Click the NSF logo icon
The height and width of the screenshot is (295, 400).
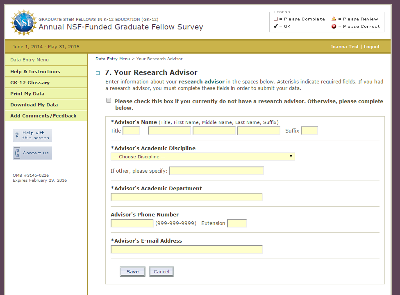[23, 23]
